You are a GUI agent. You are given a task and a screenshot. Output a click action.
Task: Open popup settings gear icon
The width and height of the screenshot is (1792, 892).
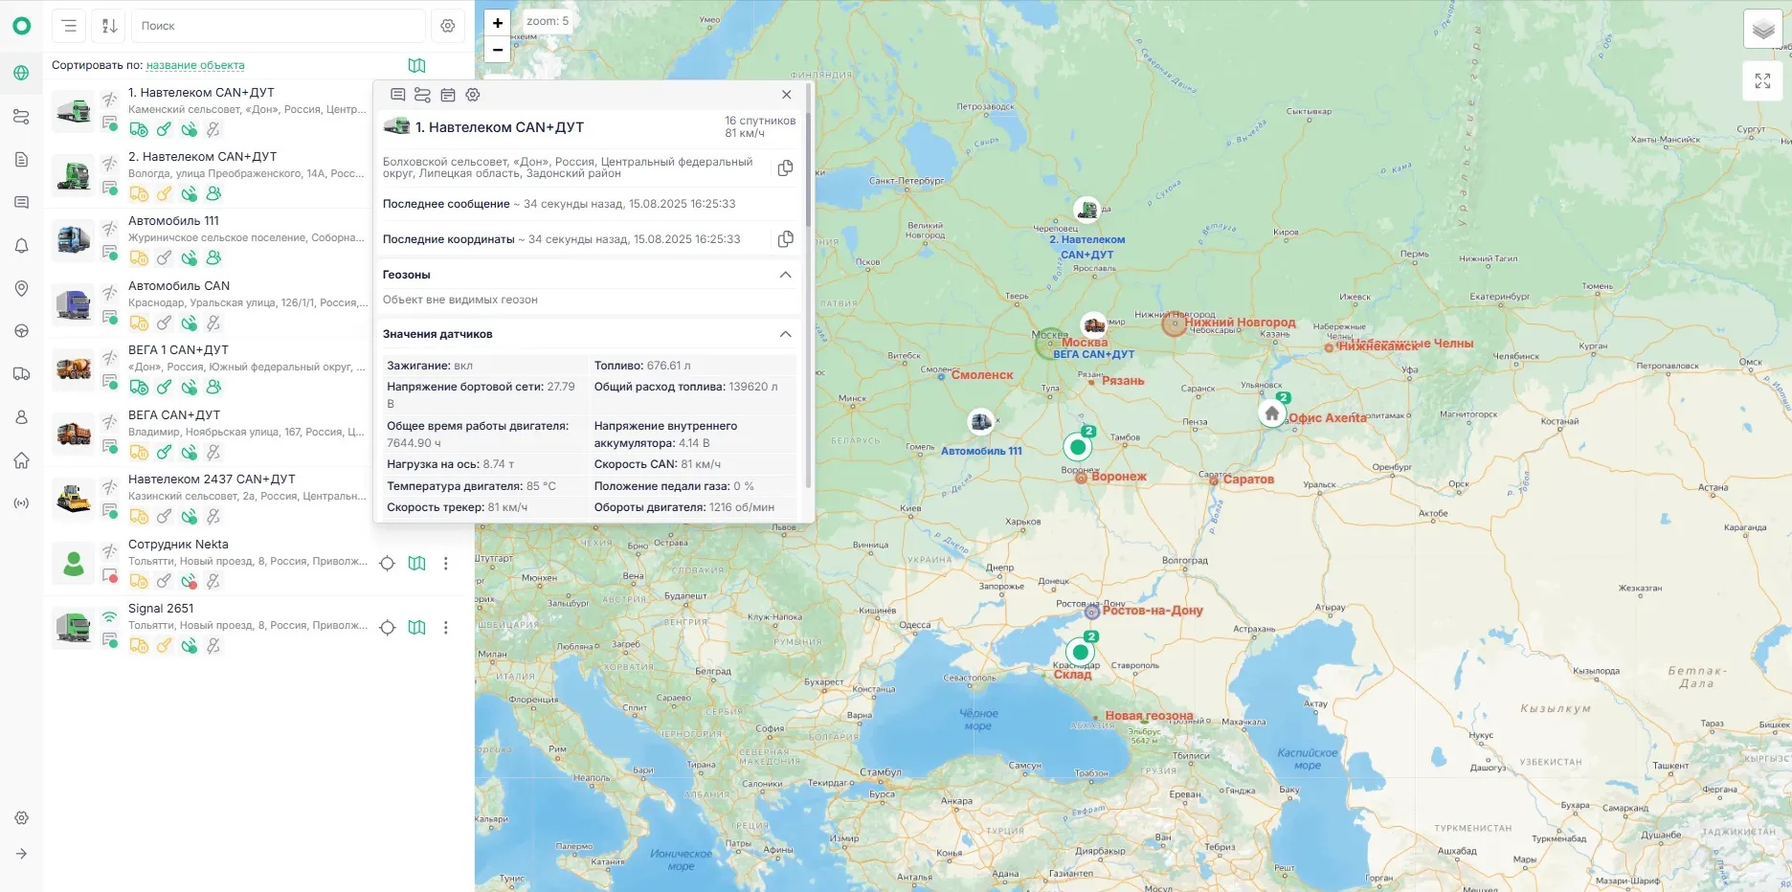pyautogui.click(x=473, y=95)
